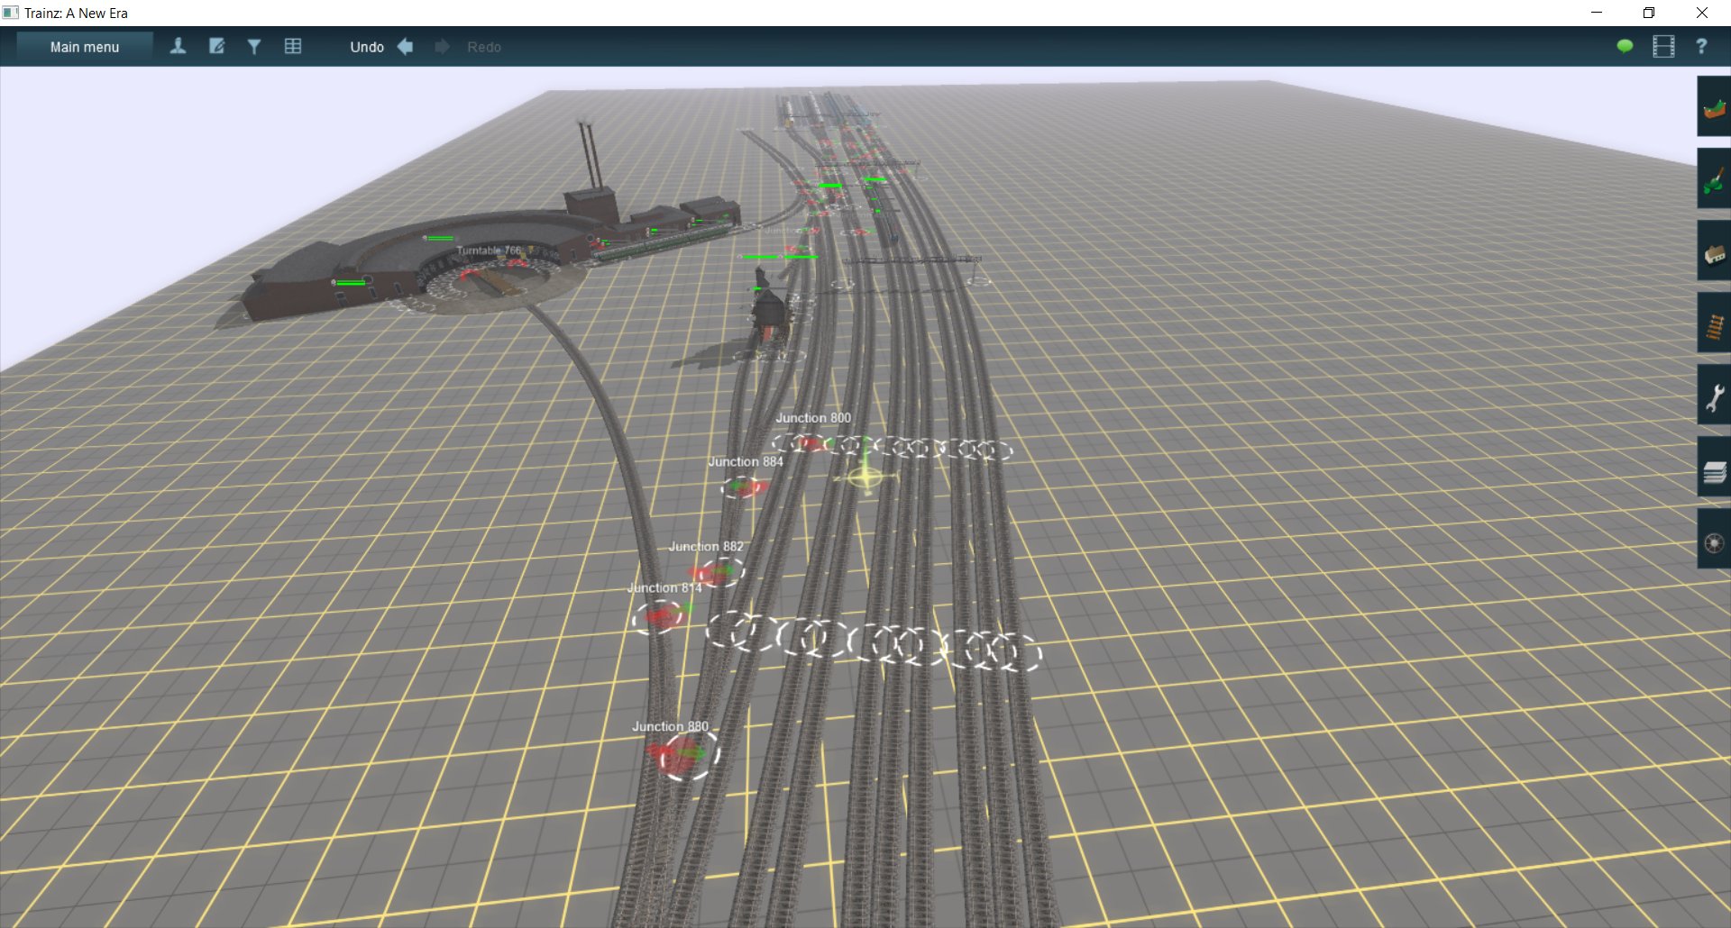Select the Junction 814 label

tap(664, 587)
